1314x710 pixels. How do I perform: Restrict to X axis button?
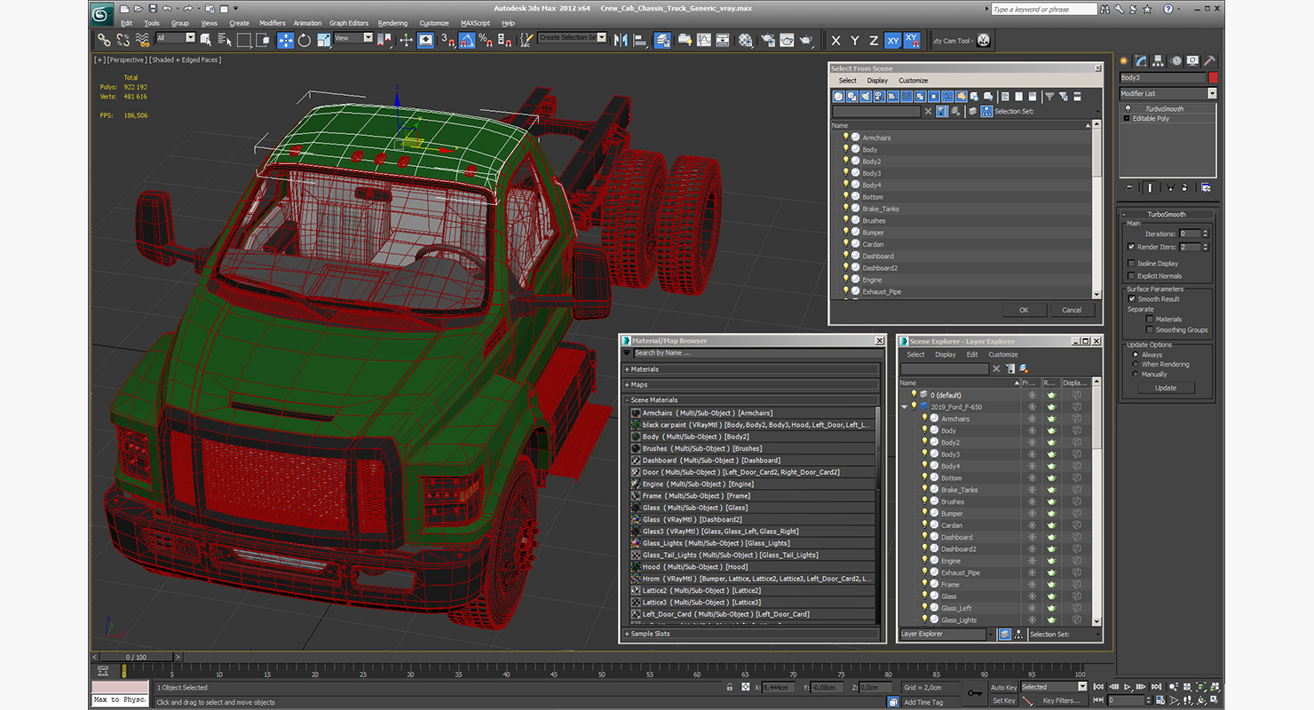click(835, 41)
